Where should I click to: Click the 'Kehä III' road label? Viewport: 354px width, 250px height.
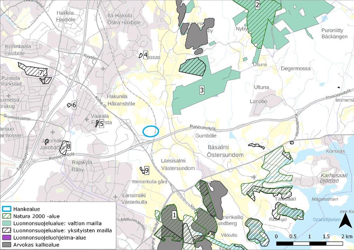tap(100, 102)
